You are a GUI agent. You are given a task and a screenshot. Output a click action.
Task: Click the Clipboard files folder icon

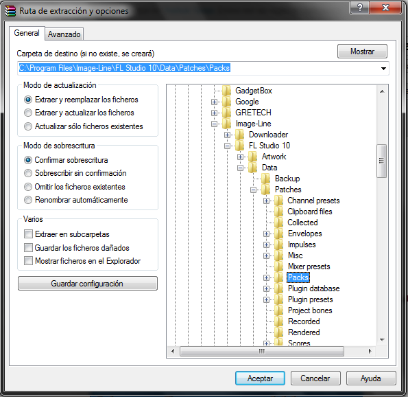point(278,212)
